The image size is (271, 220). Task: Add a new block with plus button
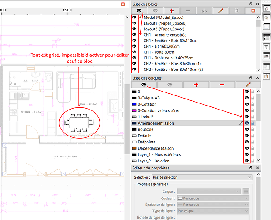[x=171, y=11]
